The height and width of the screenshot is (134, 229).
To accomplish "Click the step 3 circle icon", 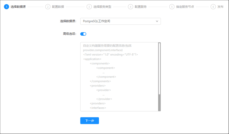I will coord(89,7).
